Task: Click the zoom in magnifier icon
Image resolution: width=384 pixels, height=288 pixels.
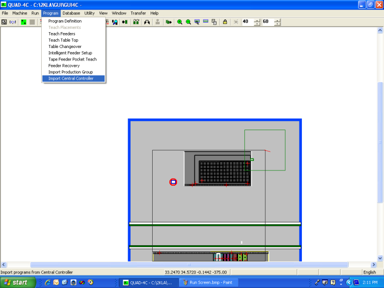Action: [180, 22]
